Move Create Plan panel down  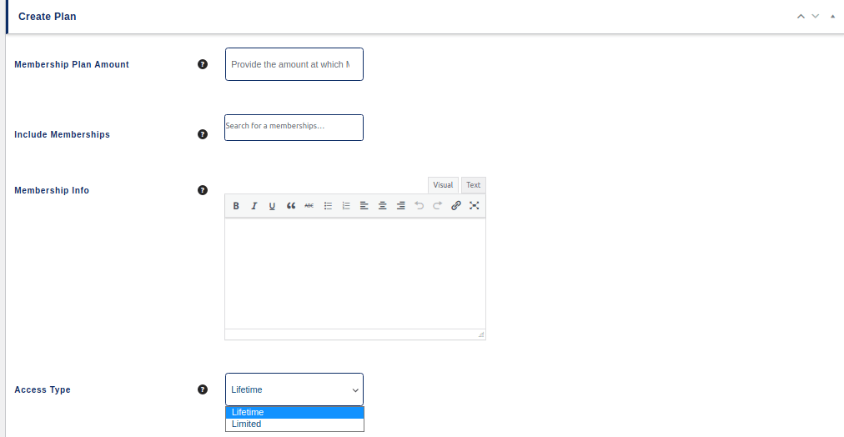(x=816, y=16)
